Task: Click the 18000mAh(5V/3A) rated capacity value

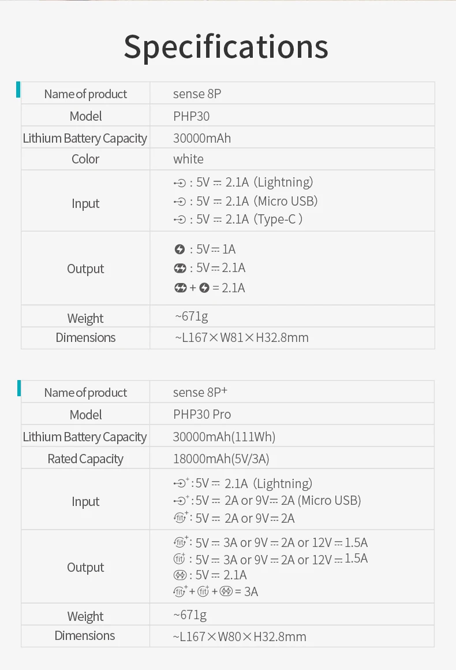Action: pyautogui.click(x=221, y=459)
